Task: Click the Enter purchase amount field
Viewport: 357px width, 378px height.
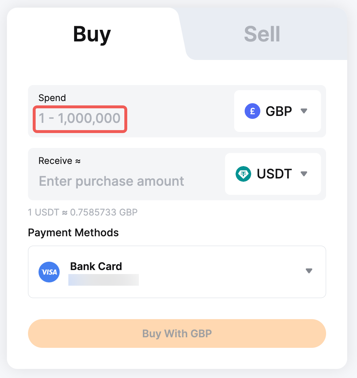Action: click(x=112, y=181)
